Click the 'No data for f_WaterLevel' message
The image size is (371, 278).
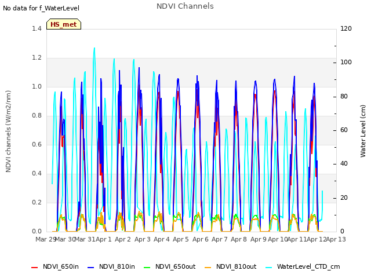(41, 8)
